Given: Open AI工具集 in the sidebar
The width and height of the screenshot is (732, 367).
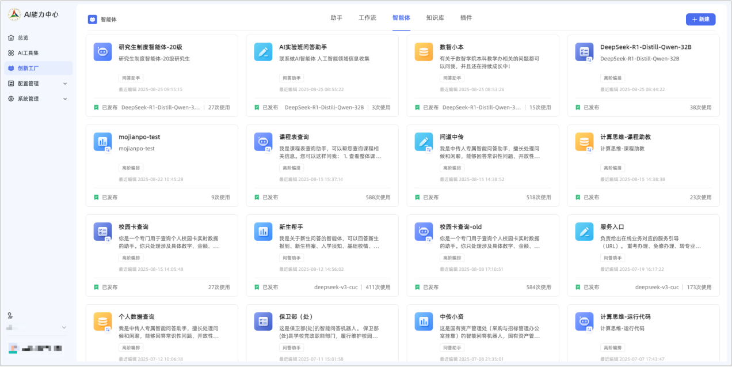Looking at the screenshot, I should [28, 53].
